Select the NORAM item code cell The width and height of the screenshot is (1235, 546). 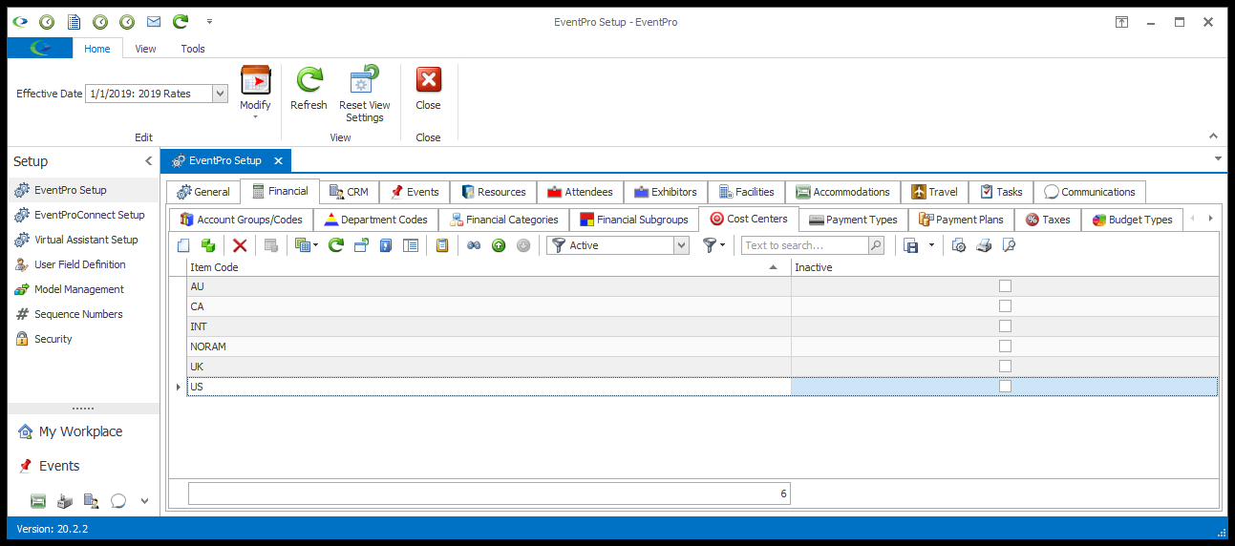489,346
